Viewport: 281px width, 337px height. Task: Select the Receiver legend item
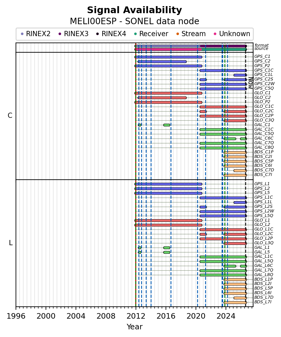[x=151, y=34]
